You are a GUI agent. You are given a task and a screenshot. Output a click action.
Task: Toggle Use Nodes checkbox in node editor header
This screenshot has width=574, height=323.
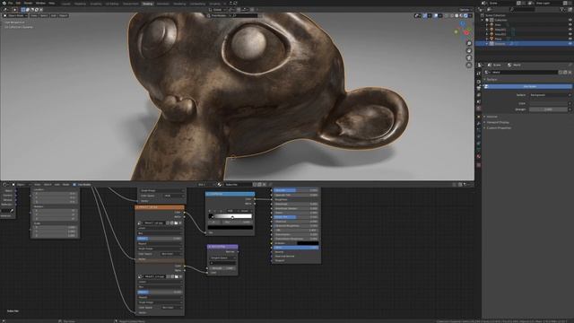(x=74, y=185)
